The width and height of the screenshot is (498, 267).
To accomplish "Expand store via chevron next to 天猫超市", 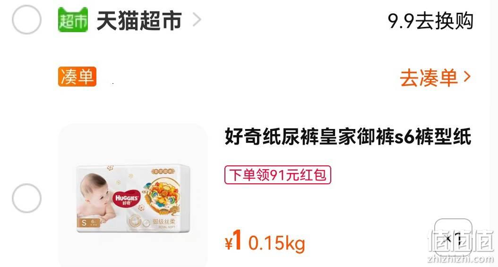I will click(197, 20).
